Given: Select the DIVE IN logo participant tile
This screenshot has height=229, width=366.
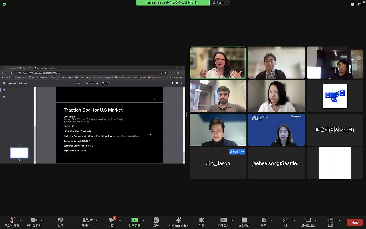Looking at the screenshot, I should pos(335,96).
